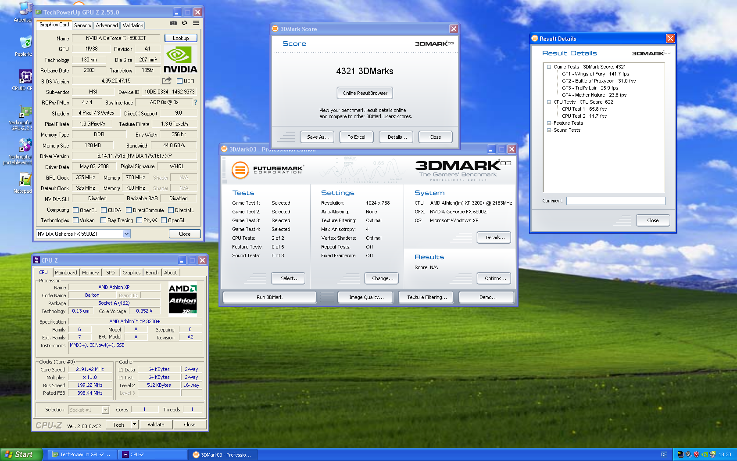Click the Online ResultBrowser button
737x461 pixels.
(365, 93)
